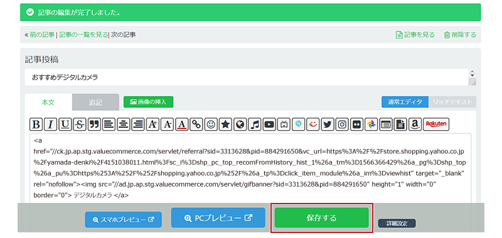Image resolution: width=502 pixels, height=238 pixels.
Task: Increase font size with the A+ icon
Action: point(152,125)
